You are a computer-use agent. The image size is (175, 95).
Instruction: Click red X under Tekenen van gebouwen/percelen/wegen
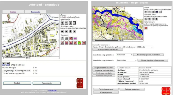[x=146, y=28]
